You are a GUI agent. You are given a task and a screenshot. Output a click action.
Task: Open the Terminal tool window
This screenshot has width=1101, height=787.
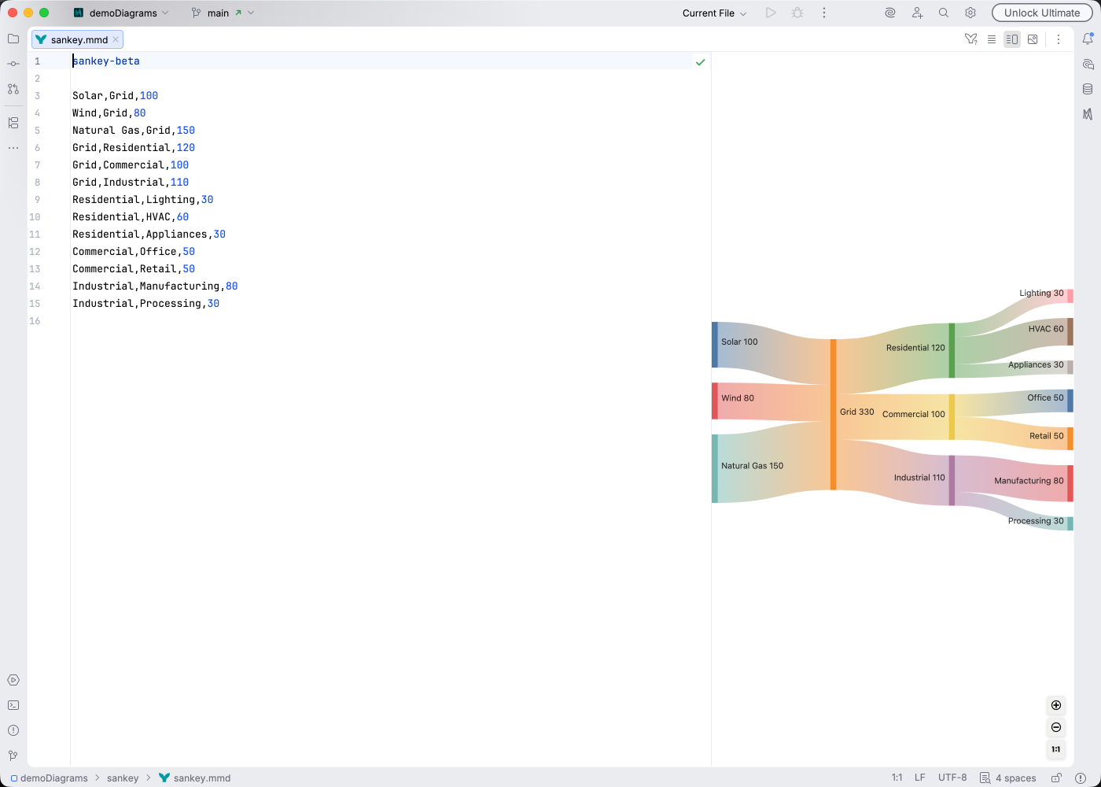[13, 705]
